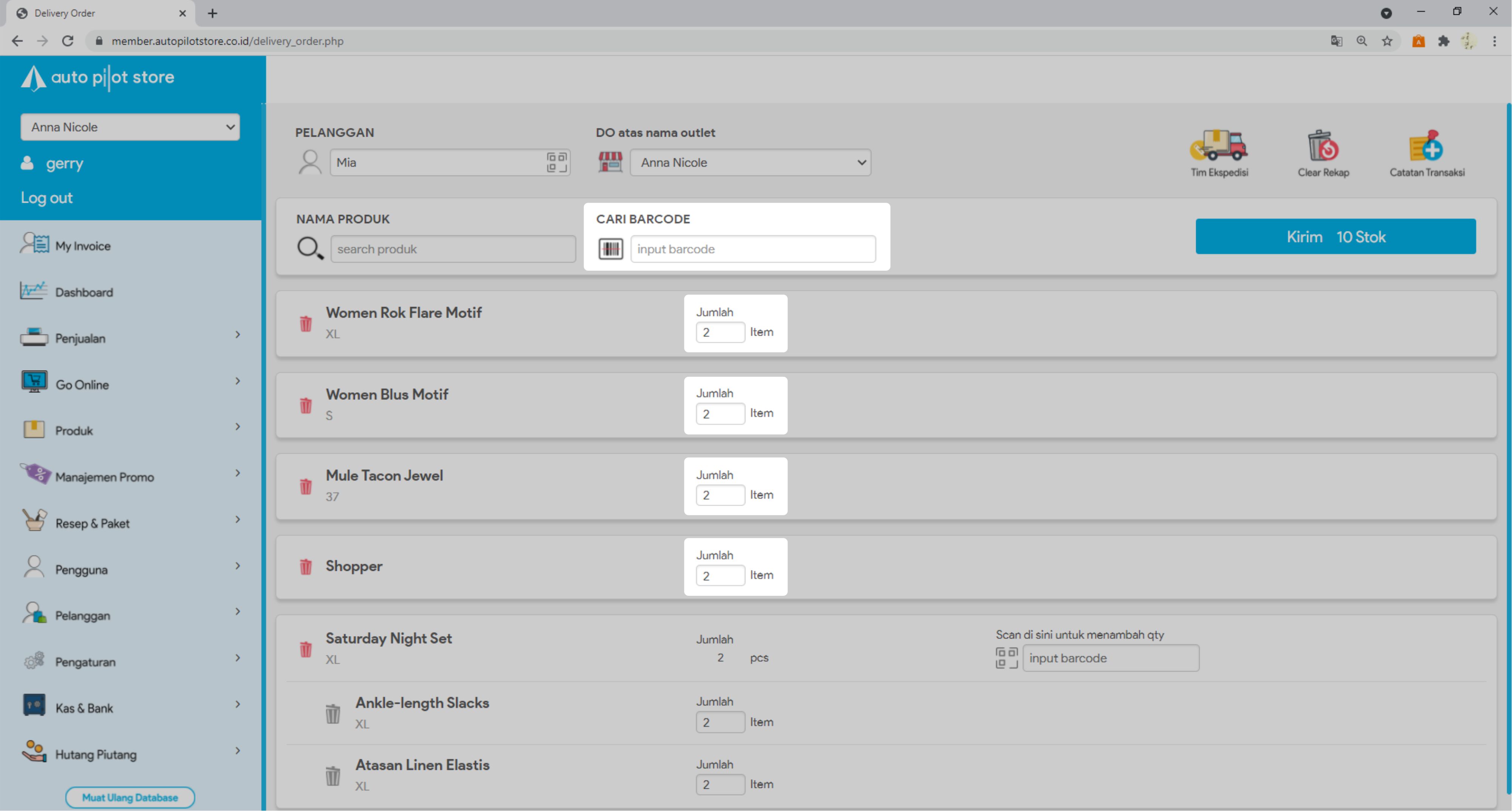1512x811 pixels.
Task: Remove the Shopper item using its trash icon
Action: (x=306, y=566)
